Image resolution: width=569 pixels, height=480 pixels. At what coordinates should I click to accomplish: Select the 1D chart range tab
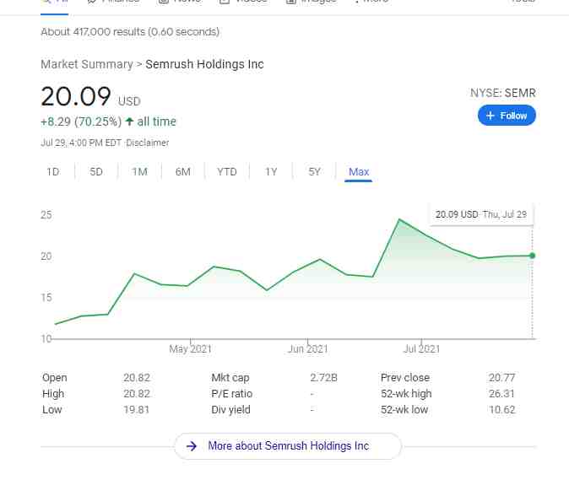pyautogui.click(x=53, y=171)
